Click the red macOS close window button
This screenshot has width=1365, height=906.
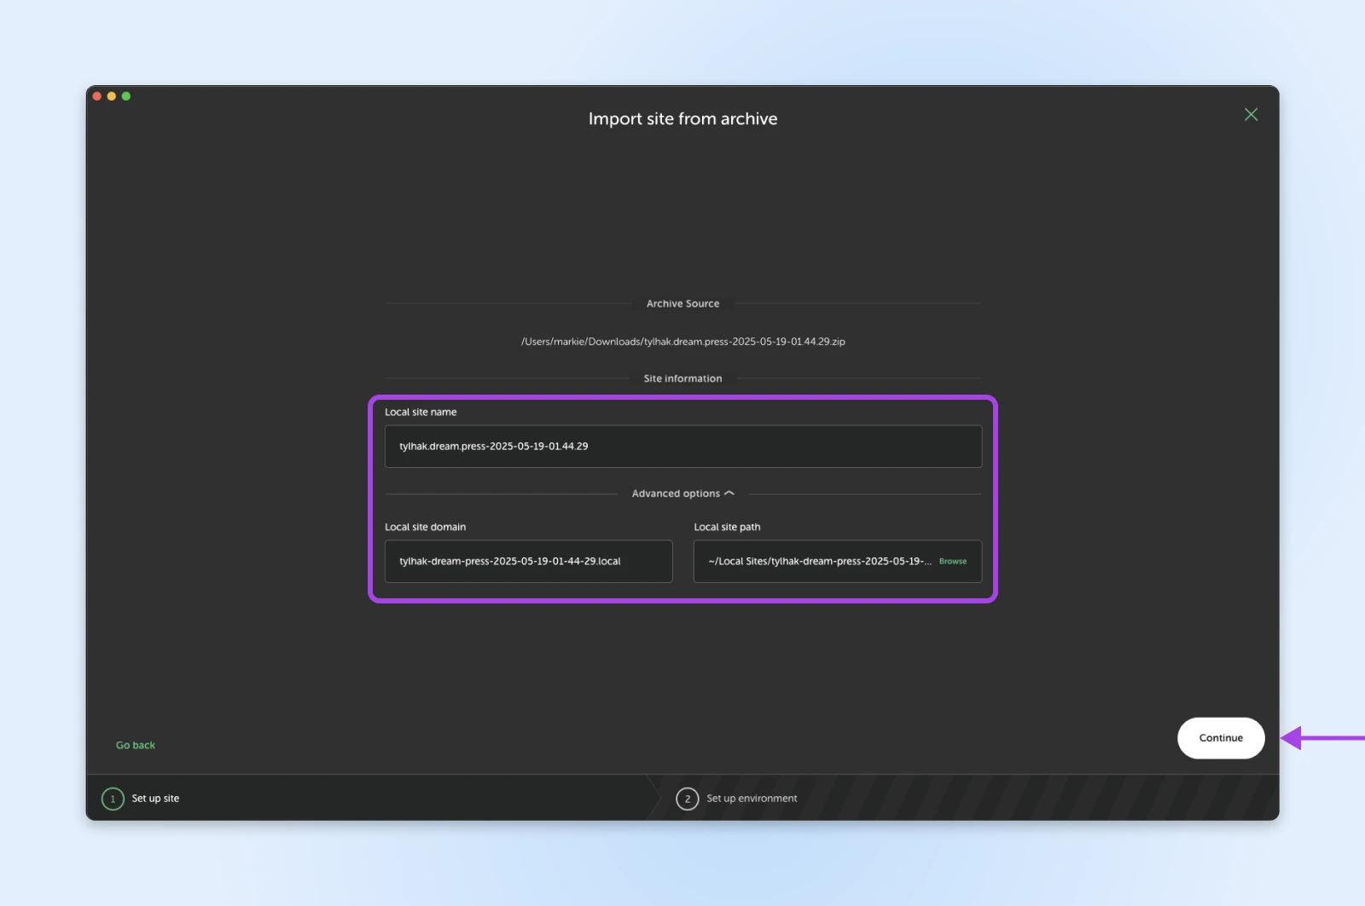[97, 96]
